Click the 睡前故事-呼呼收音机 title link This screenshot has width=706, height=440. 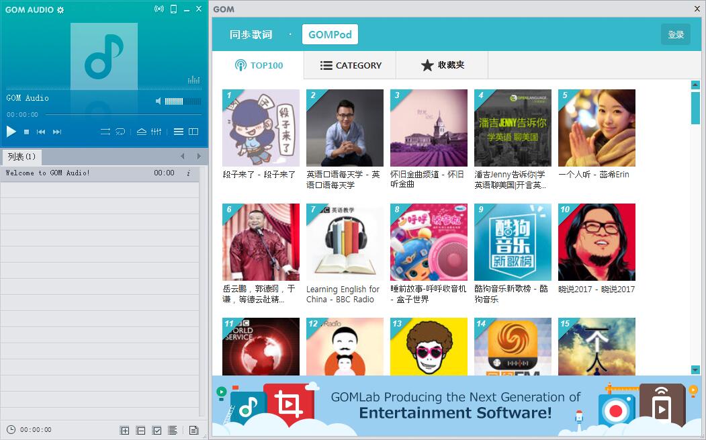(x=429, y=294)
